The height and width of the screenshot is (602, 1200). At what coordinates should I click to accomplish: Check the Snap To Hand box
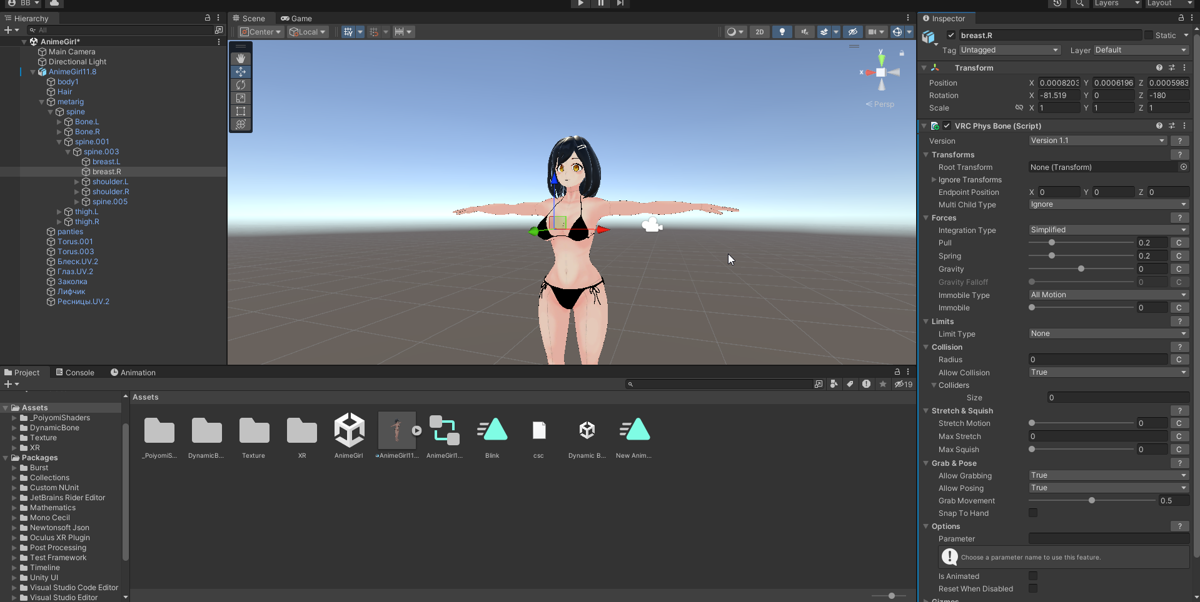click(1033, 513)
